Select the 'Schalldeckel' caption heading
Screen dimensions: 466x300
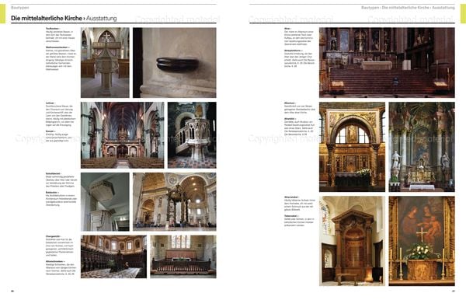(54, 173)
